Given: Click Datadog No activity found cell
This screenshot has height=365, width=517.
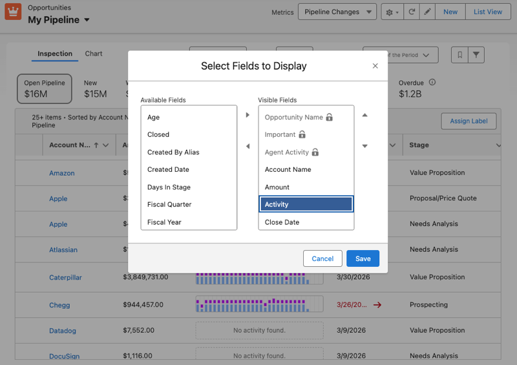Looking at the screenshot, I should 260,330.
